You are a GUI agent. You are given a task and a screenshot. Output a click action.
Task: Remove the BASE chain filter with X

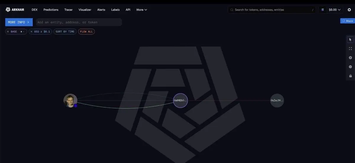[x=8, y=31]
